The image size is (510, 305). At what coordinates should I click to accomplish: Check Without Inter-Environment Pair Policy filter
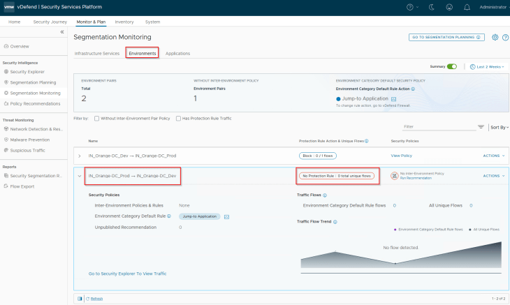click(96, 118)
